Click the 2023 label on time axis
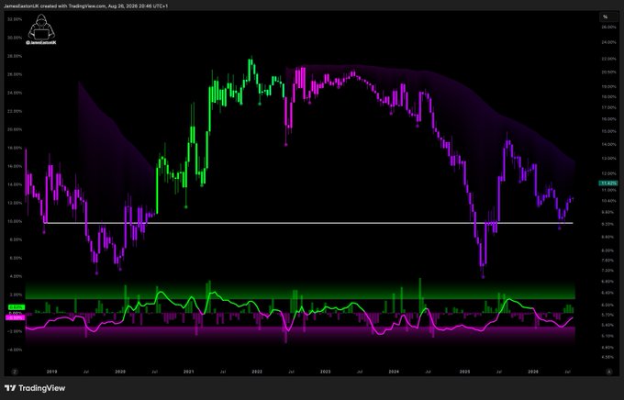This screenshot has height=400, width=624. point(326,372)
